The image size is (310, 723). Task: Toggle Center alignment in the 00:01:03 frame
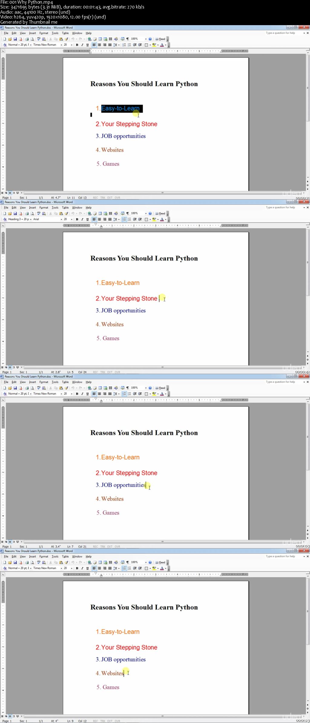99,394
